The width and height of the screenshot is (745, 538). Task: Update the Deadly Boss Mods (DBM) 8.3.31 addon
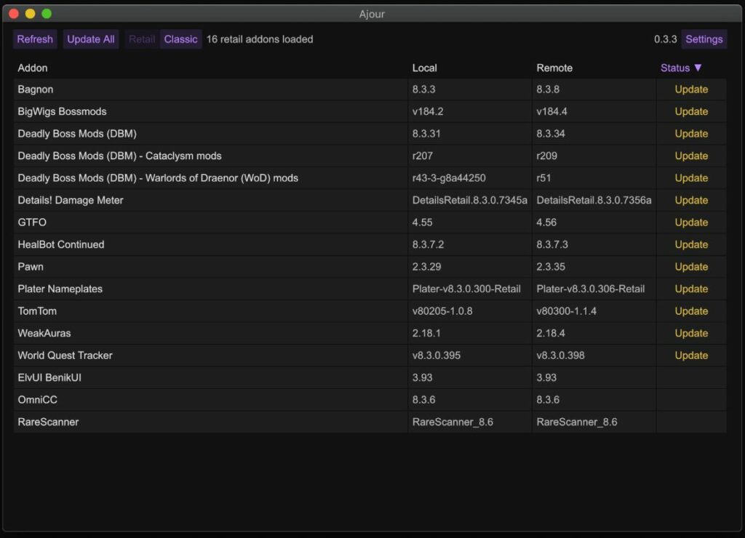[x=691, y=134]
